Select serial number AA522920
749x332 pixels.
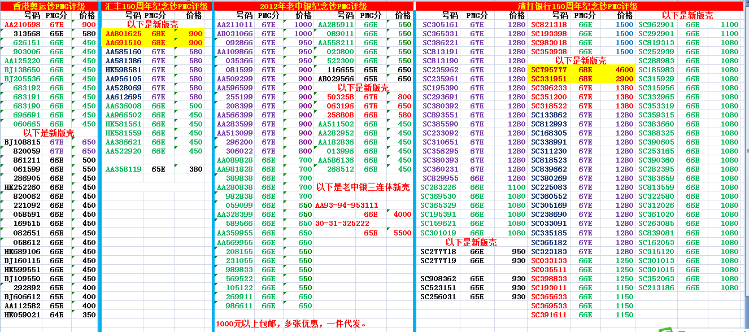pyautogui.click(x=124, y=151)
